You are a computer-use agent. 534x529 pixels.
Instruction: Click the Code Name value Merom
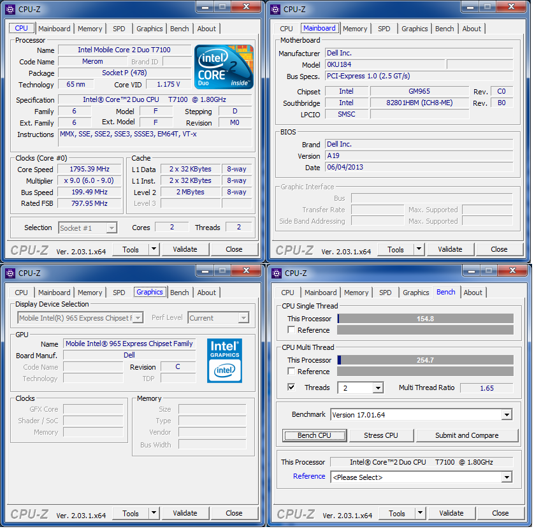tap(92, 61)
